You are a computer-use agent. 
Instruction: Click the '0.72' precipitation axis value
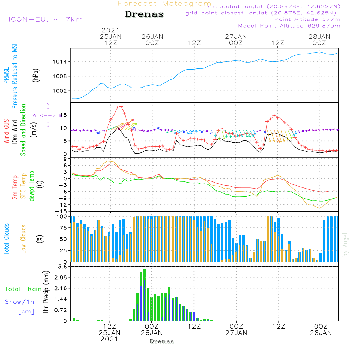(61, 310)
